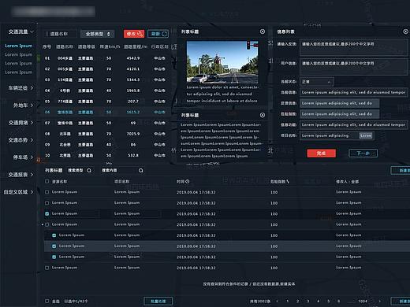Click the 道路名称 search field
Viewport: 410px width, 307px height.
click(x=60, y=34)
